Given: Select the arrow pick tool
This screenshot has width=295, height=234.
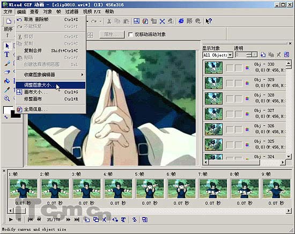Looking at the screenshot, I should (7, 46).
